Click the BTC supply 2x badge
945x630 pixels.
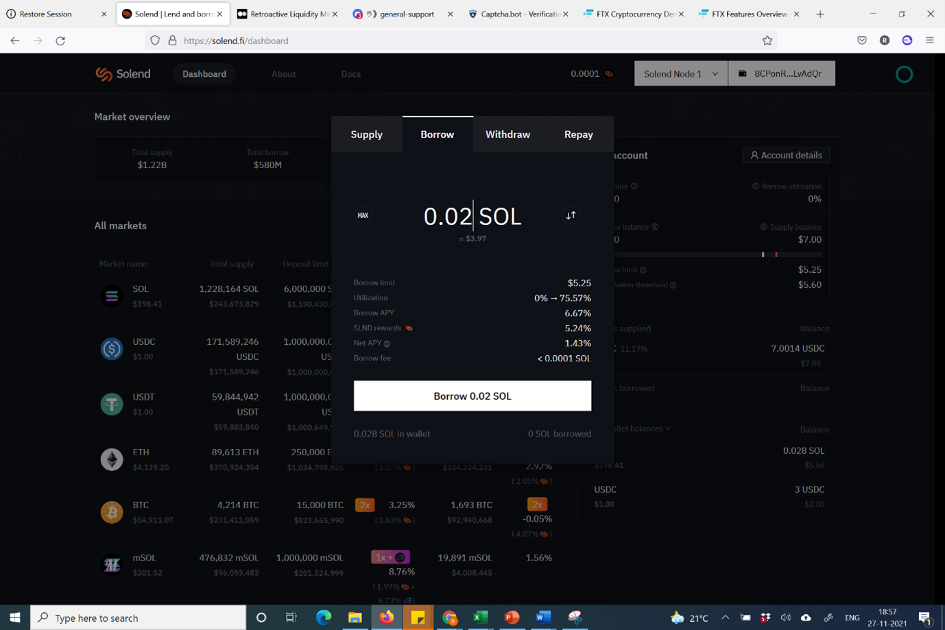point(365,505)
